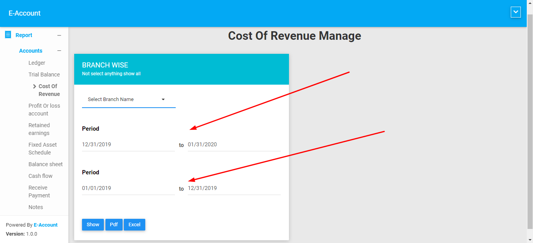Export report with Excel button
Viewport: 533px width, 243px height.
(134, 225)
